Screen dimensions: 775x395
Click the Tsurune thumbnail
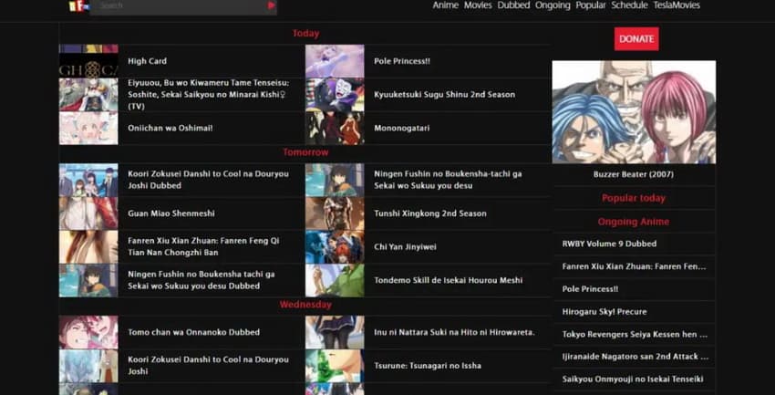coord(335,366)
